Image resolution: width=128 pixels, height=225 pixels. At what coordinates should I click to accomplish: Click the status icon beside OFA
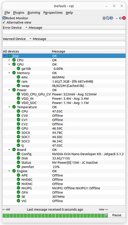18,192
